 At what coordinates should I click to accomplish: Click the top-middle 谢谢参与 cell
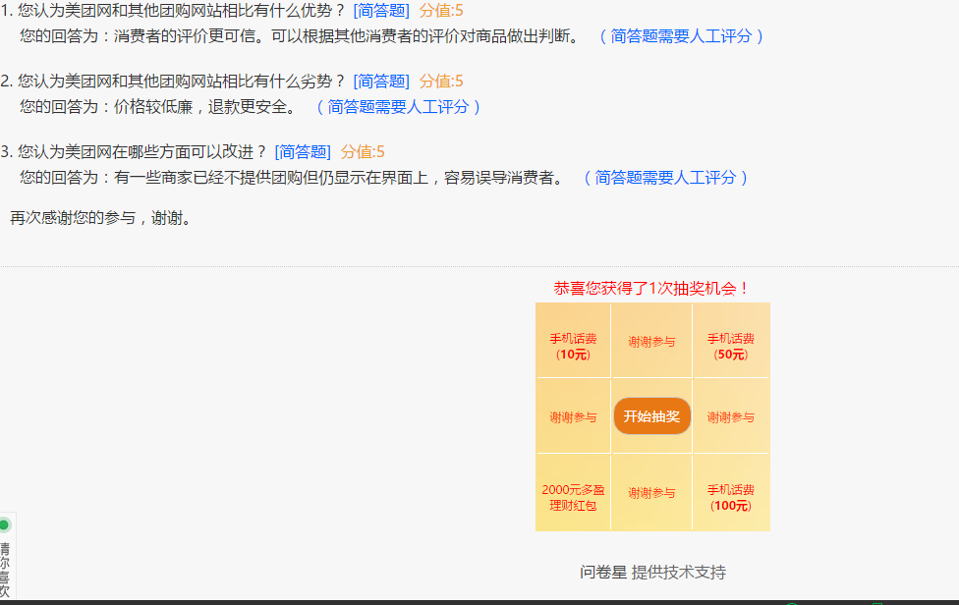[x=652, y=341]
